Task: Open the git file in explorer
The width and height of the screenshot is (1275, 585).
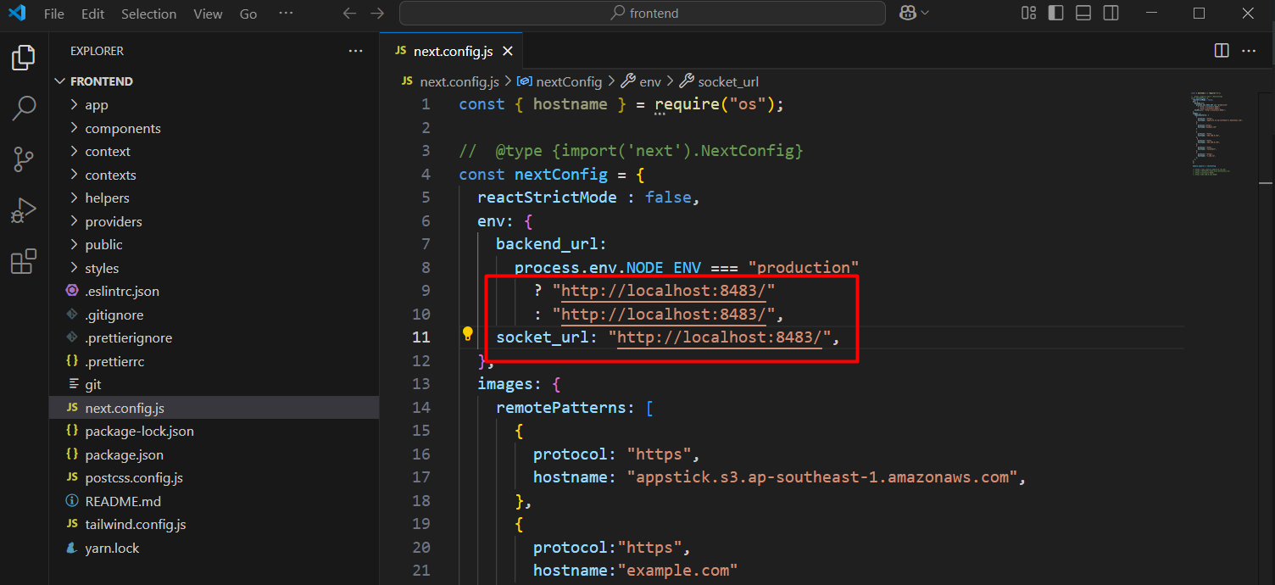Action: pos(214,385)
